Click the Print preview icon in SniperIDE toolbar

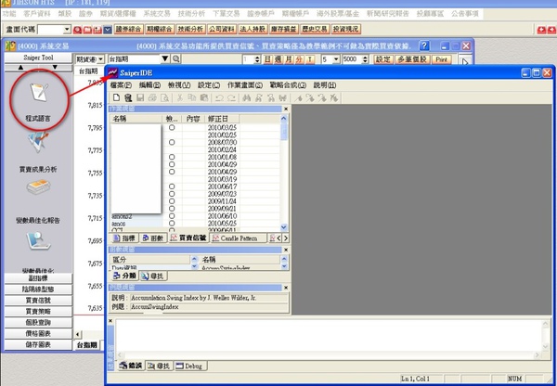(x=164, y=97)
